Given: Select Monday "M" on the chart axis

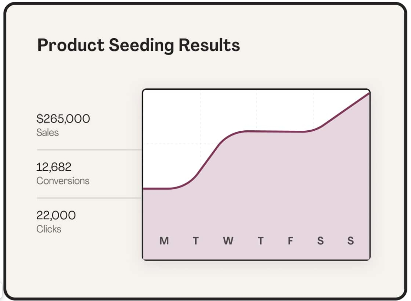Looking at the screenshot, I should pyautogui.click(x=164, y=241).
